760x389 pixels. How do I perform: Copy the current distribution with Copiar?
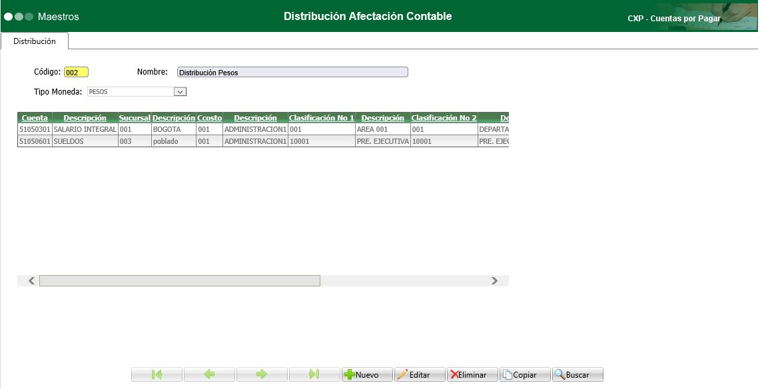click(526, 374)
